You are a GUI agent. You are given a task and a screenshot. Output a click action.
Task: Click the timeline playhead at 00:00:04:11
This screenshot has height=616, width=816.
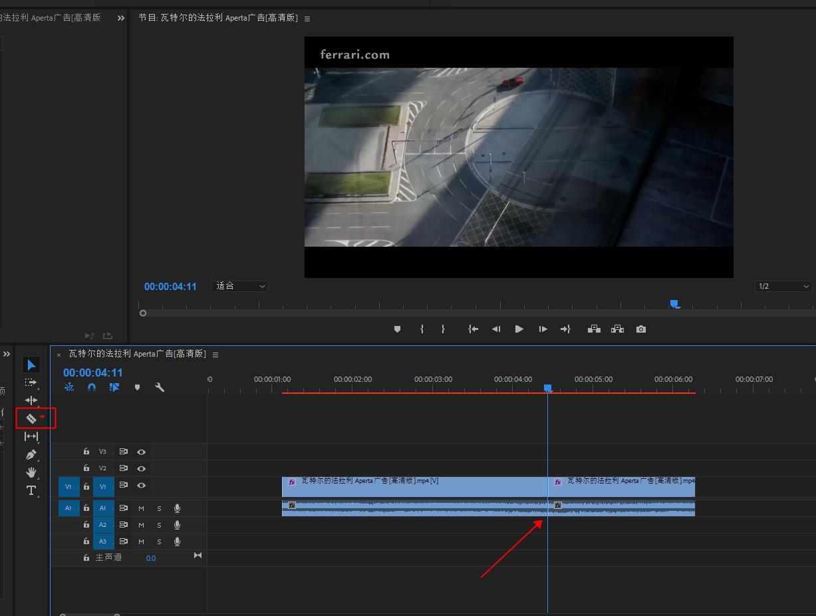[x=548, y=388]
